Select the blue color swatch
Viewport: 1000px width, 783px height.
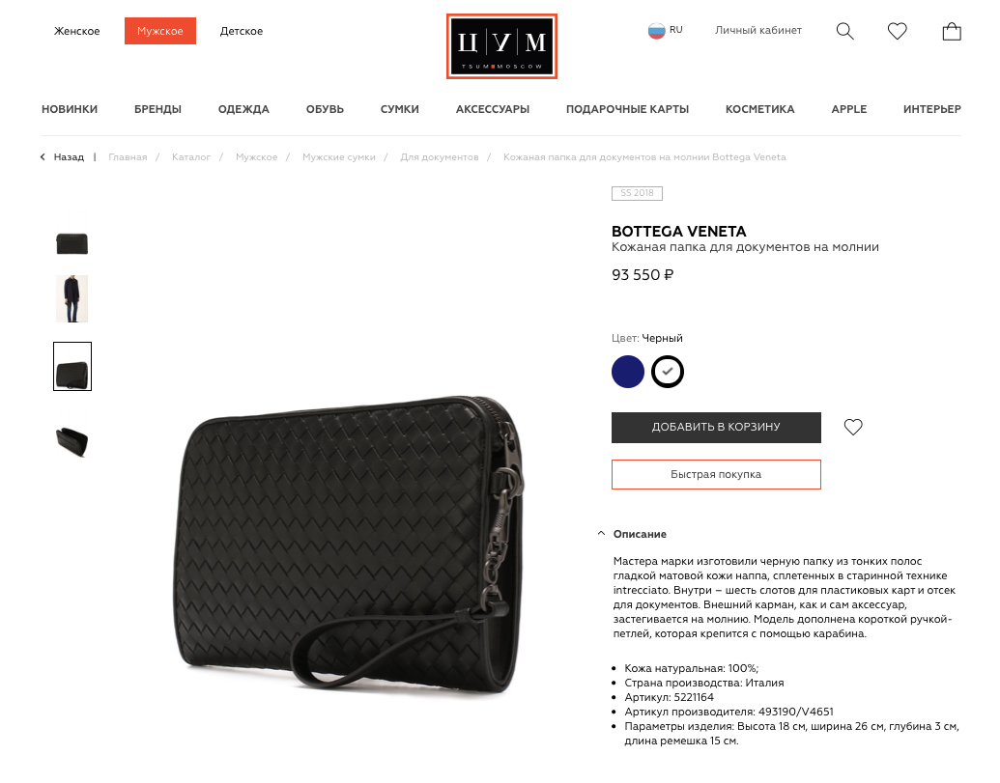click(x=628, y=372)
